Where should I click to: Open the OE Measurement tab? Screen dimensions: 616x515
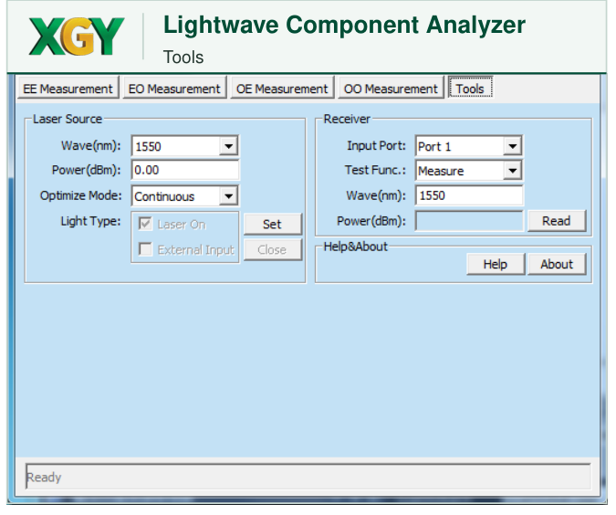(282, 88)
